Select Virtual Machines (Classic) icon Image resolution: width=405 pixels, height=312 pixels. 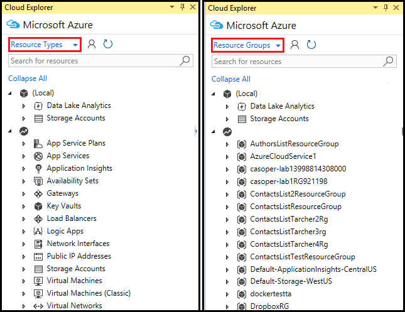pos(38,293)
